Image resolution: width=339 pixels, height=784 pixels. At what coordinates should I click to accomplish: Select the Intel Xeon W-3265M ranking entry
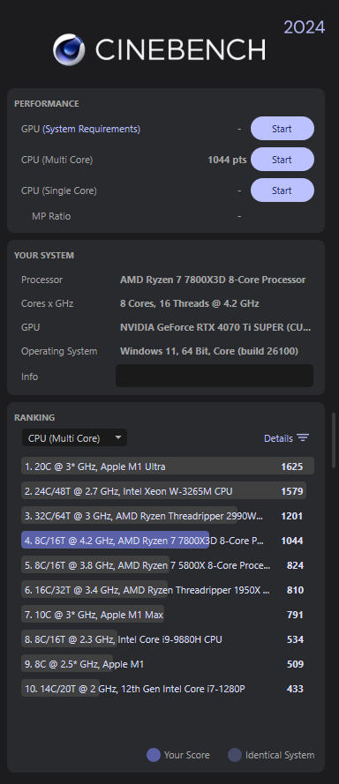click(x=168, y=491)
